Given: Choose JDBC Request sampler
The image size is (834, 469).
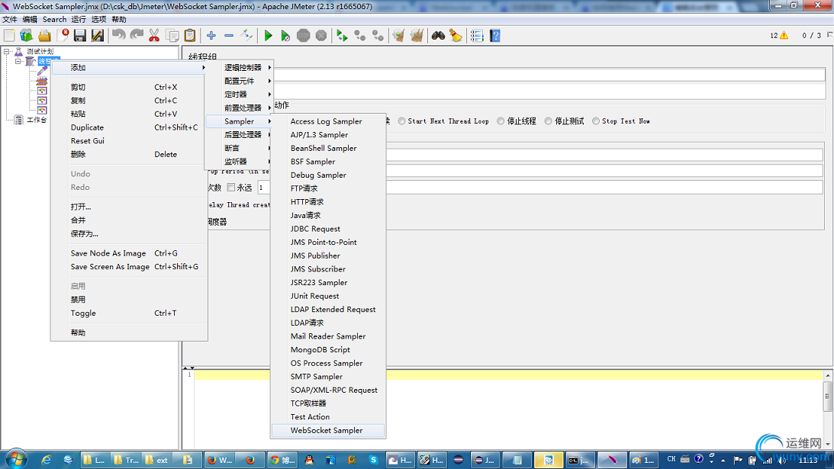Looking at the screenshot, I should click(x=328, y=229).
